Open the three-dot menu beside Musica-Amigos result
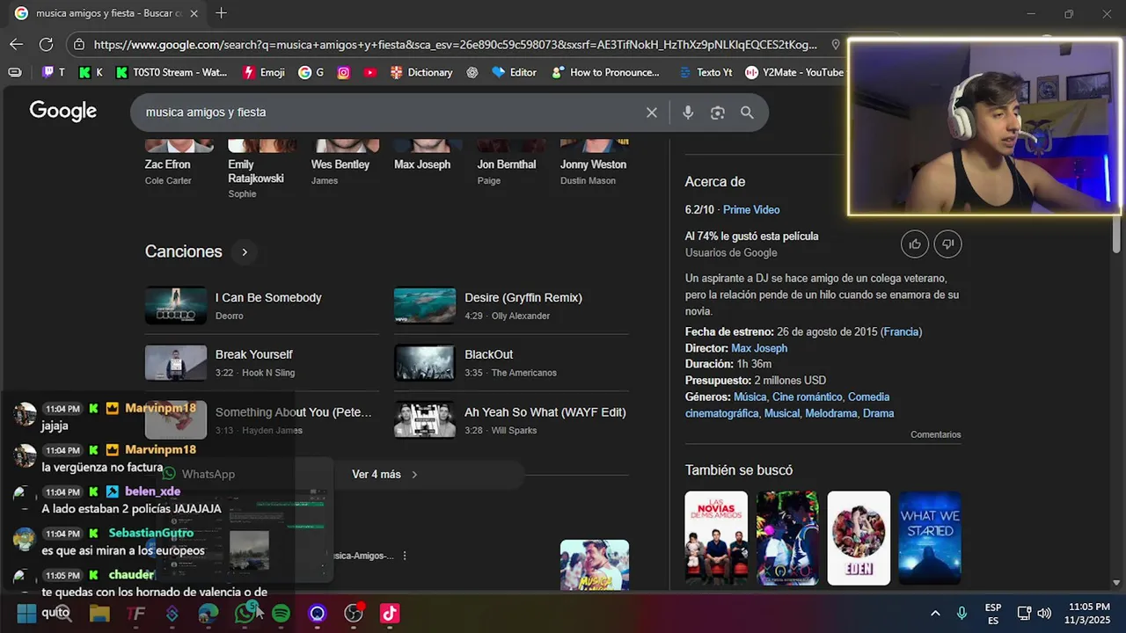The width and height of the screenshot is (1126, 633). 405,556
